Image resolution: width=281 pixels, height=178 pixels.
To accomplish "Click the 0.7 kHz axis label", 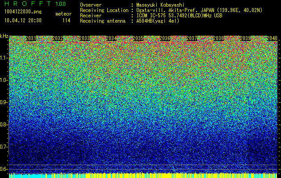I will click(3, 147).
